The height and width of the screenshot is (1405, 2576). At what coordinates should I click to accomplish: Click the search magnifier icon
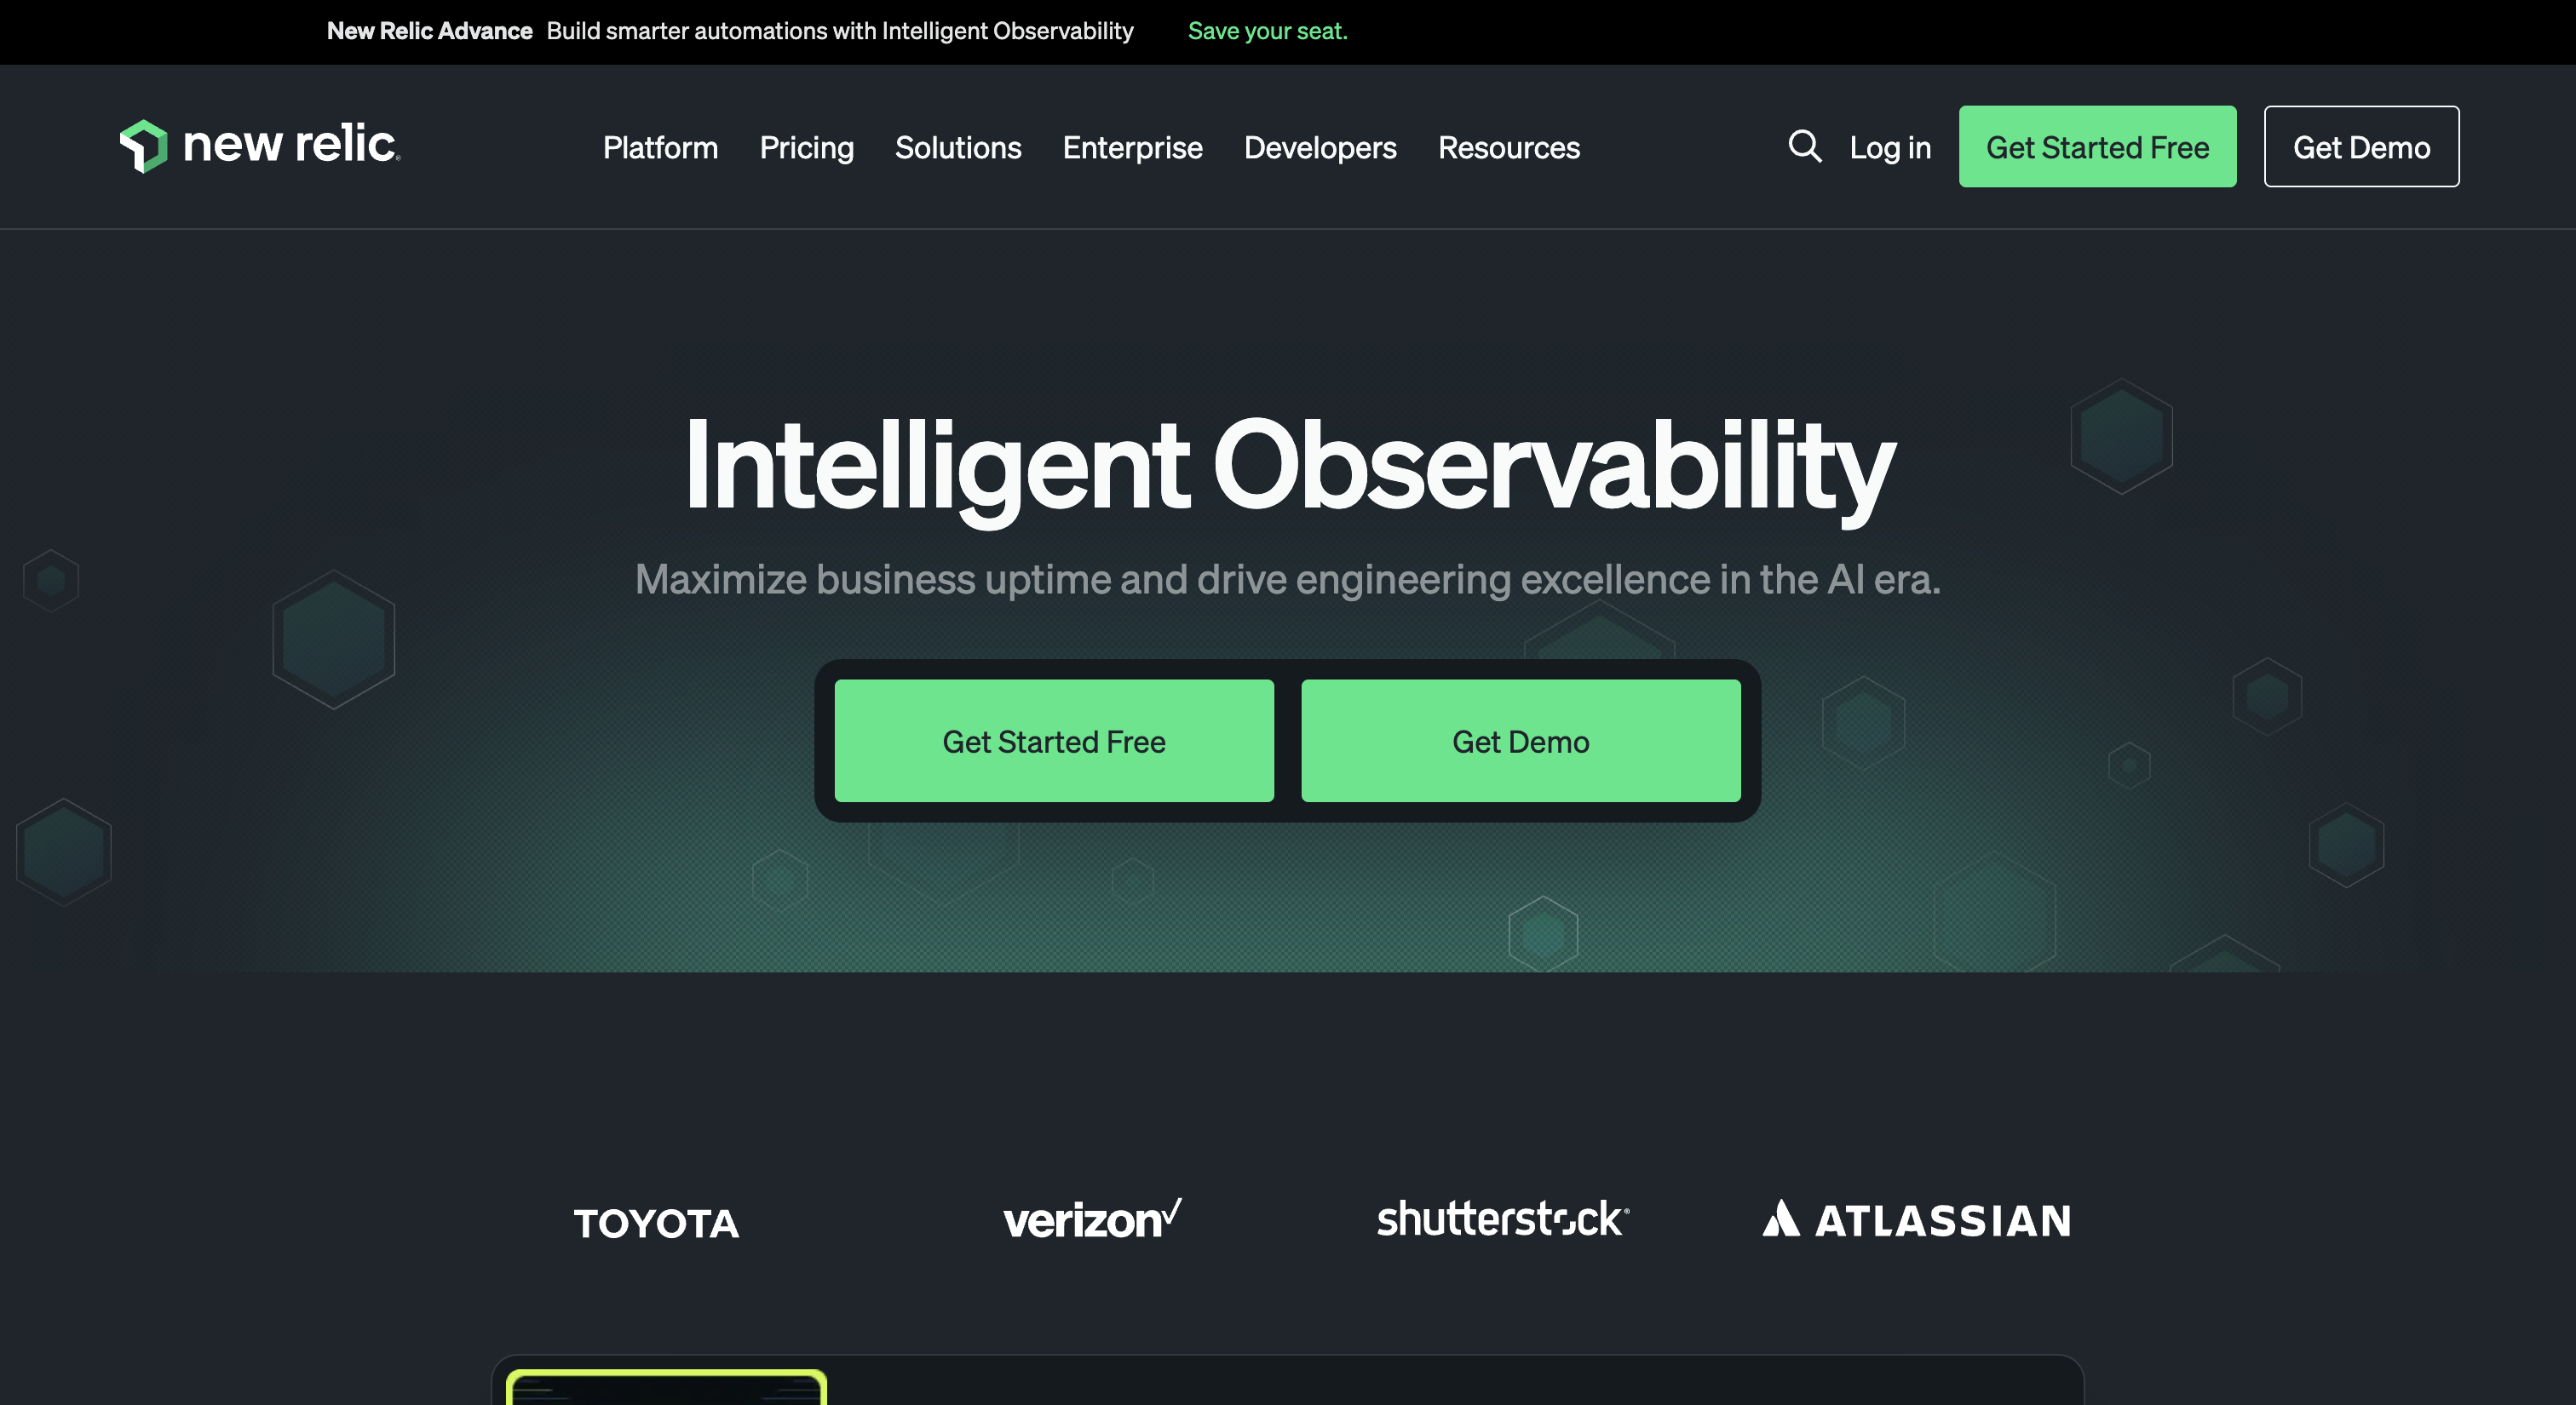[x=1804, y=146]
